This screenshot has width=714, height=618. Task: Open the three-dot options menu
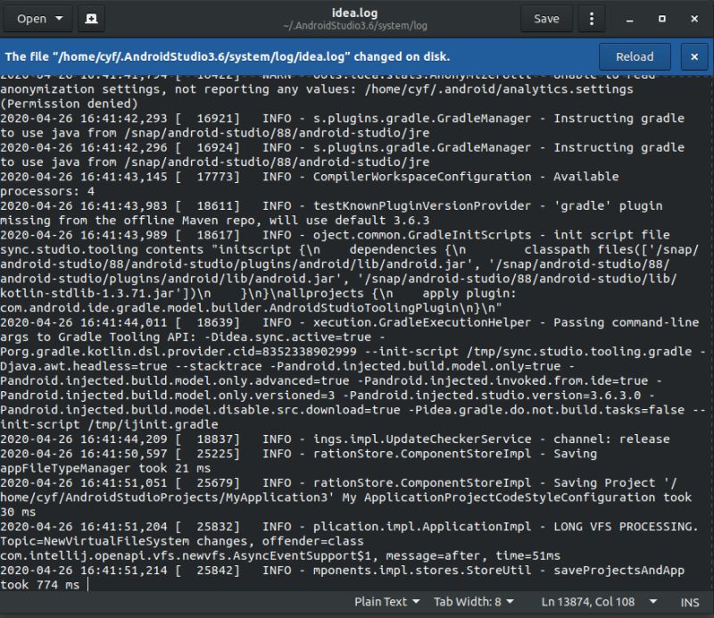point(593,18)
